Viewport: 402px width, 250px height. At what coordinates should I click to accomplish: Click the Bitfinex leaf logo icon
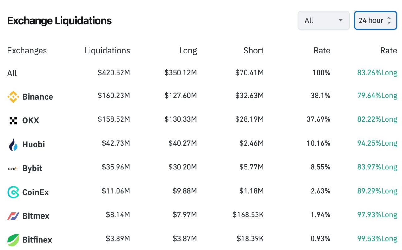pyautogui.click(x=13, y=240)
